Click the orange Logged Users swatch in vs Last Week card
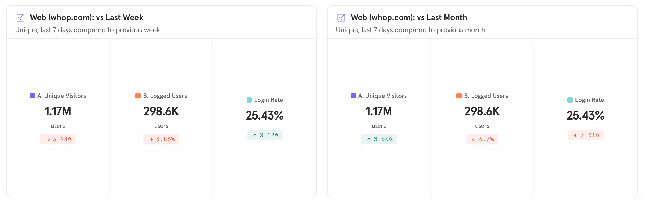The height and width of the screenshot is (204, 645). click(138, 96)
